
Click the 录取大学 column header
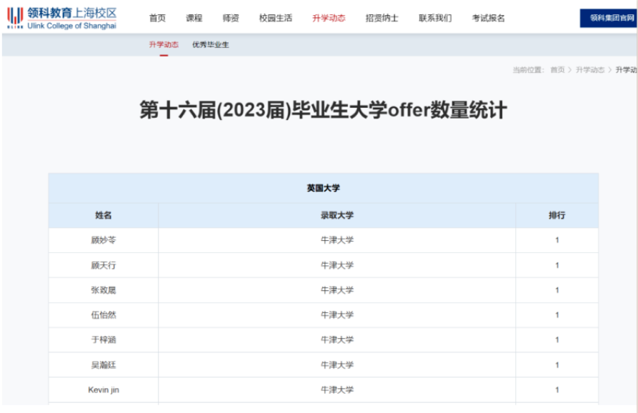click(337, 215)
